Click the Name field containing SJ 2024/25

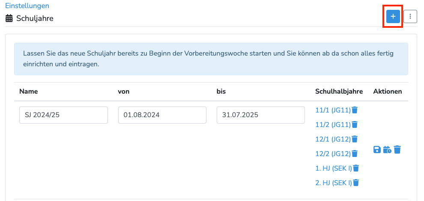coord(63,115)
